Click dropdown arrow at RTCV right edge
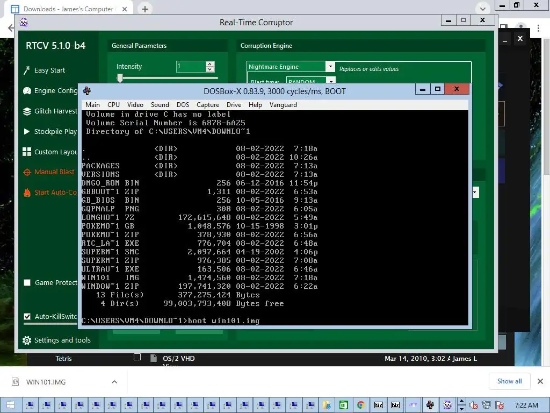The height and width of the screenshot is (413, 550). (x=475, y=192)
